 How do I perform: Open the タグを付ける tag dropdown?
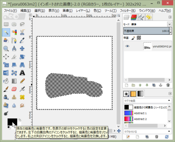point(169,131)
